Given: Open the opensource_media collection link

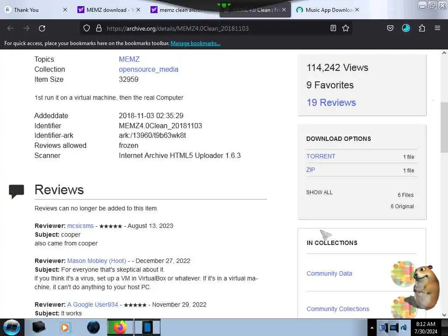Looking at the screenshot, I should (x=149, y=70).
